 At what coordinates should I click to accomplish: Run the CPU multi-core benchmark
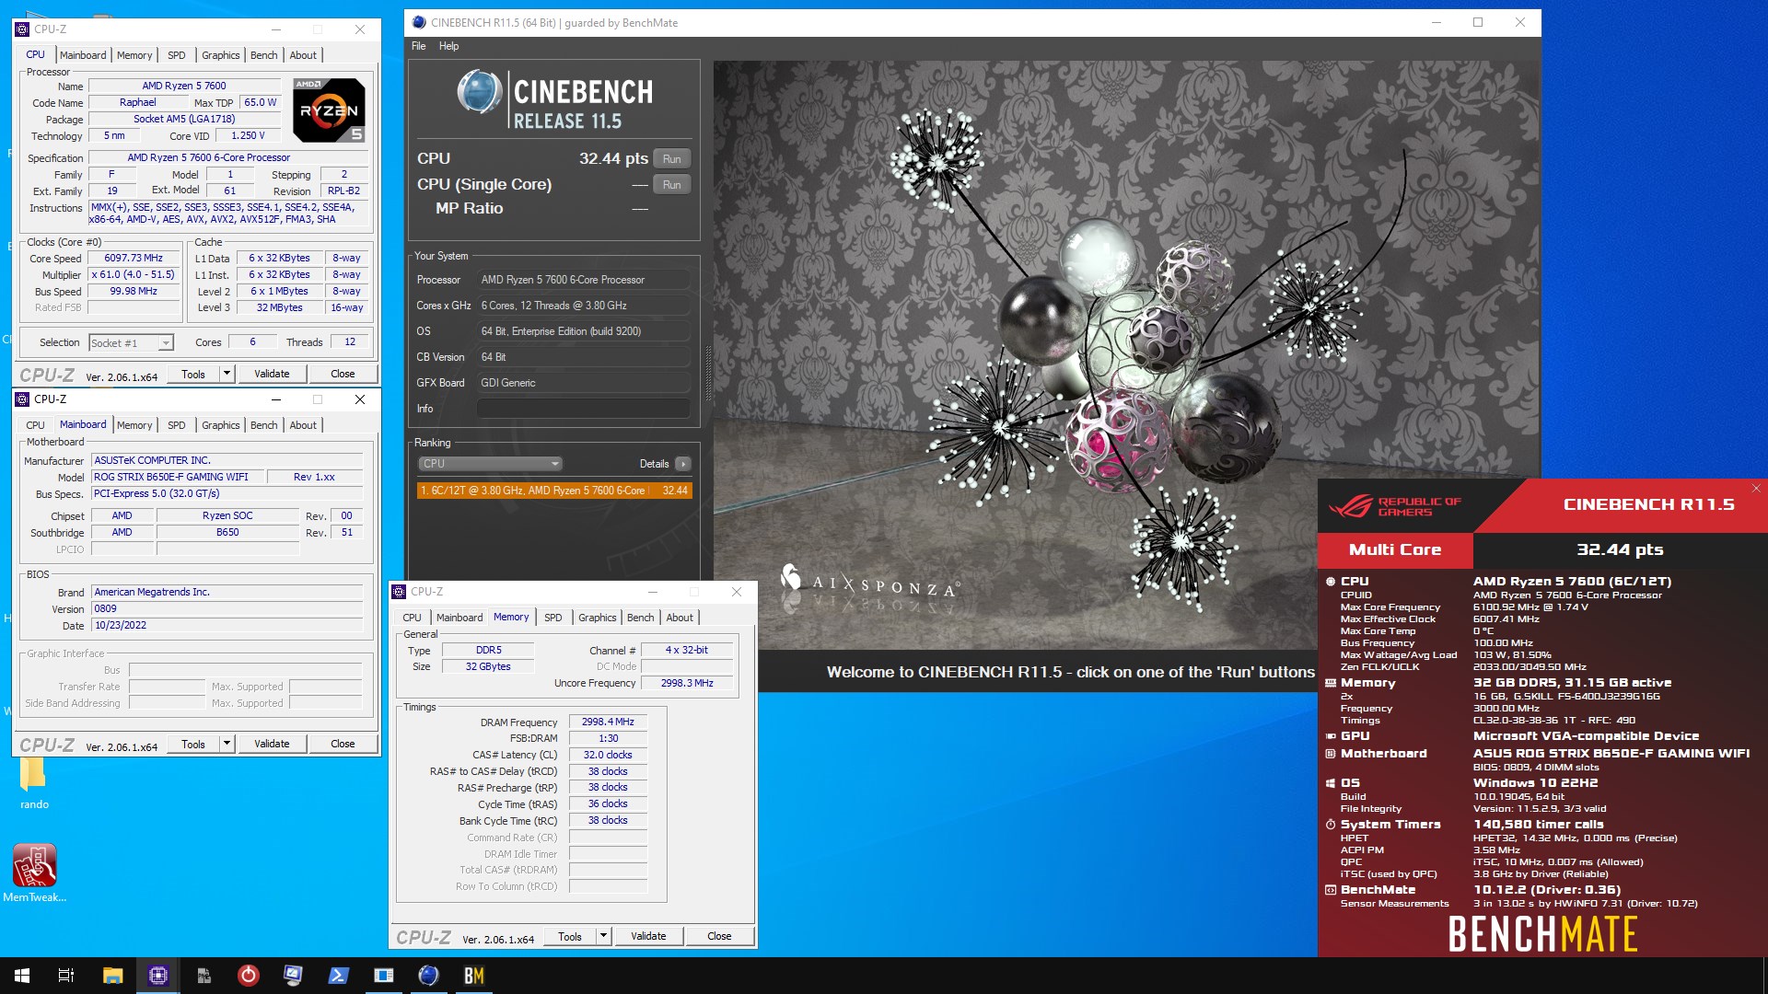(x=672, y=159)
